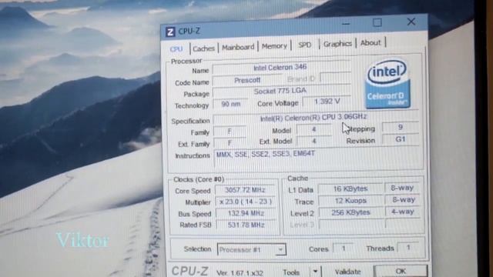
Task: Confirm with the OK button
Action: coord(401,271)
